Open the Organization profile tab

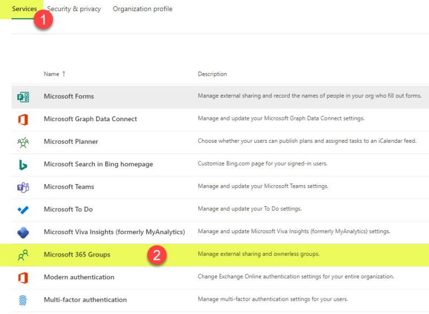pyautogui.click(x=142, y=9)
